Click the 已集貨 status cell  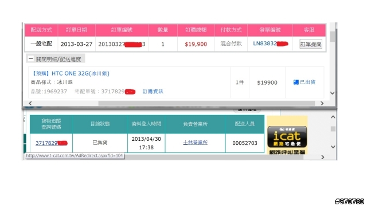click(x=100, y=142)
